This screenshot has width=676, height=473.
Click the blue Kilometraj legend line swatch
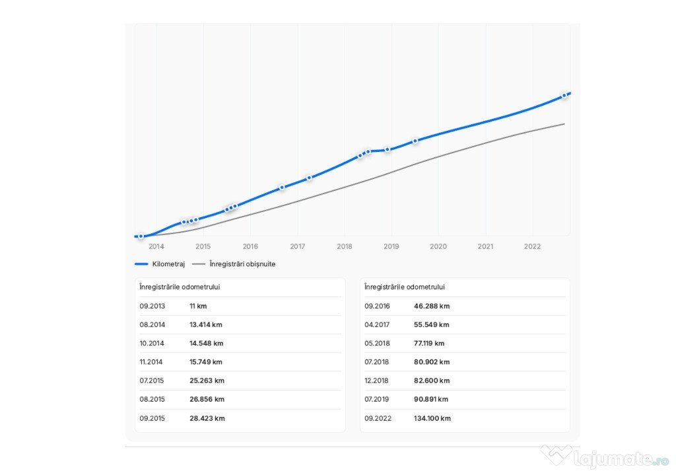pyautogui.click(x=141, y=264)
